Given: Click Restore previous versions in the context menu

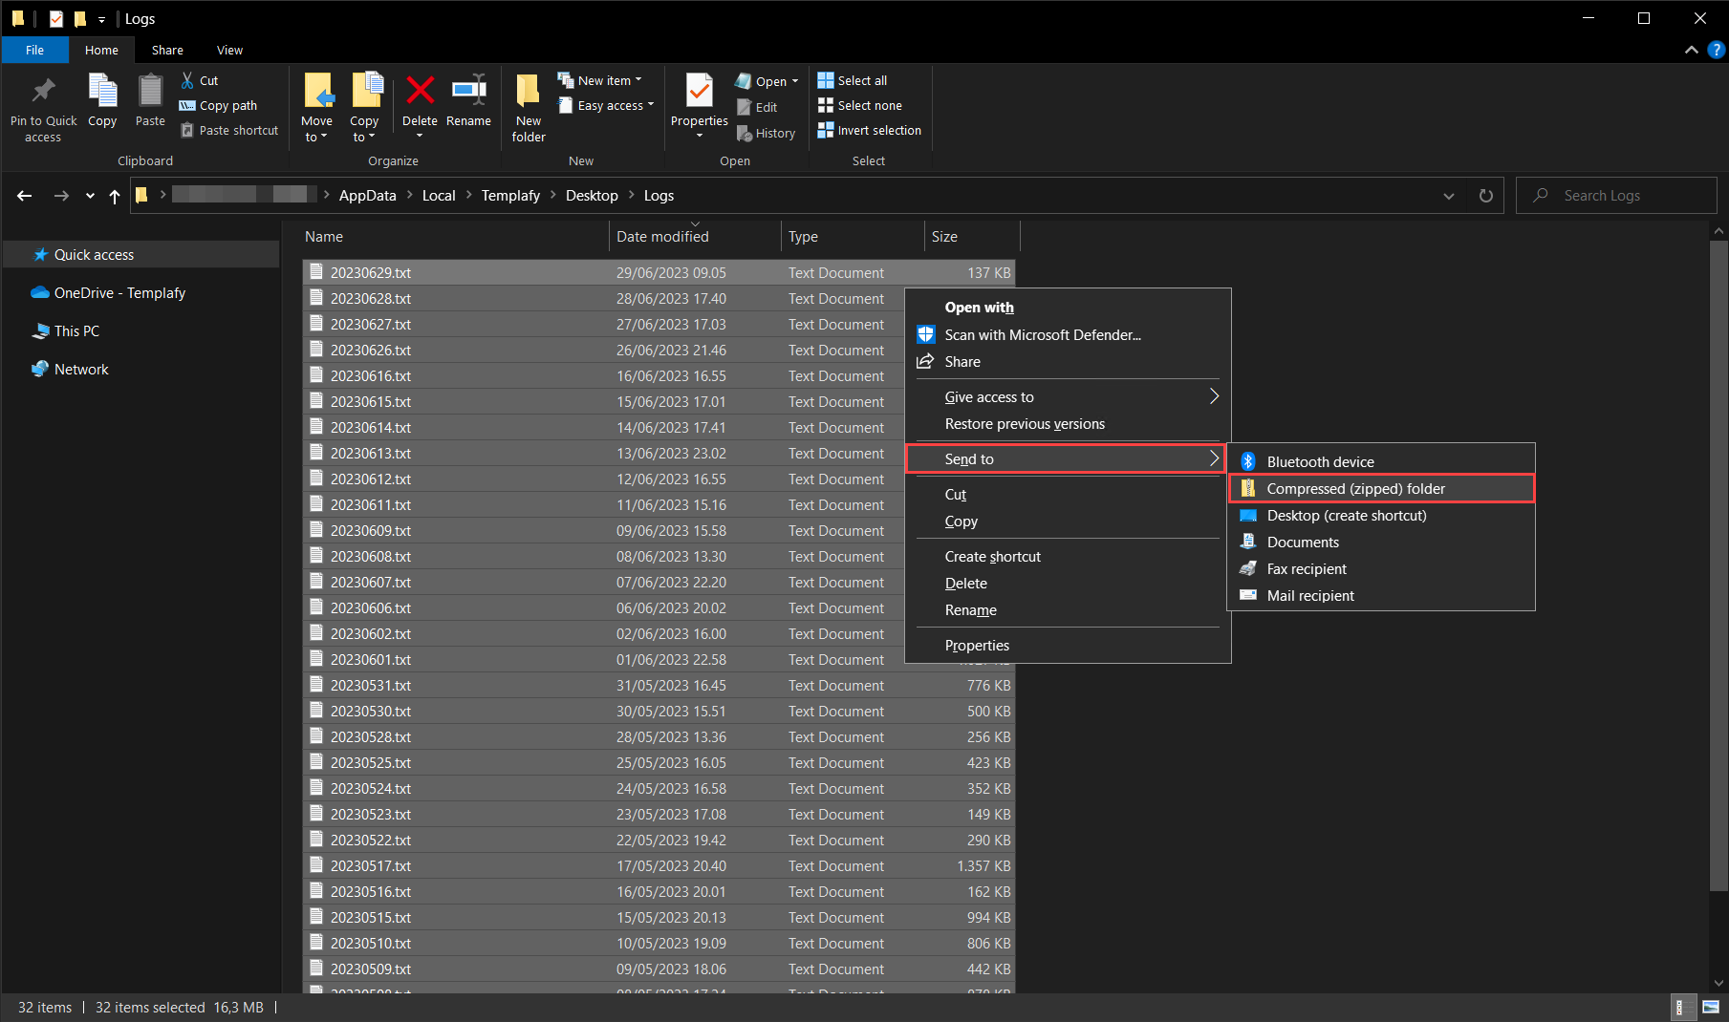Looking at the screenshot, I should [1024, 423].
